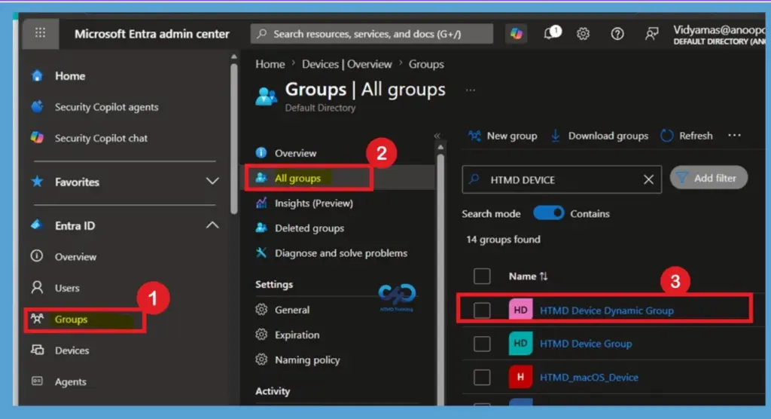This screenshot has width=771, height=419.
Task: Open the more options ellipsis beside title
Action: point(471,90)
